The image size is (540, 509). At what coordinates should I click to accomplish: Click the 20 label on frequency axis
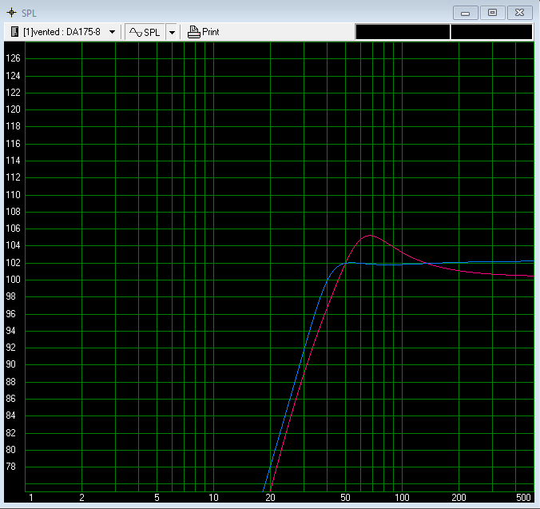pyautogui.click(x=270, y=498)
